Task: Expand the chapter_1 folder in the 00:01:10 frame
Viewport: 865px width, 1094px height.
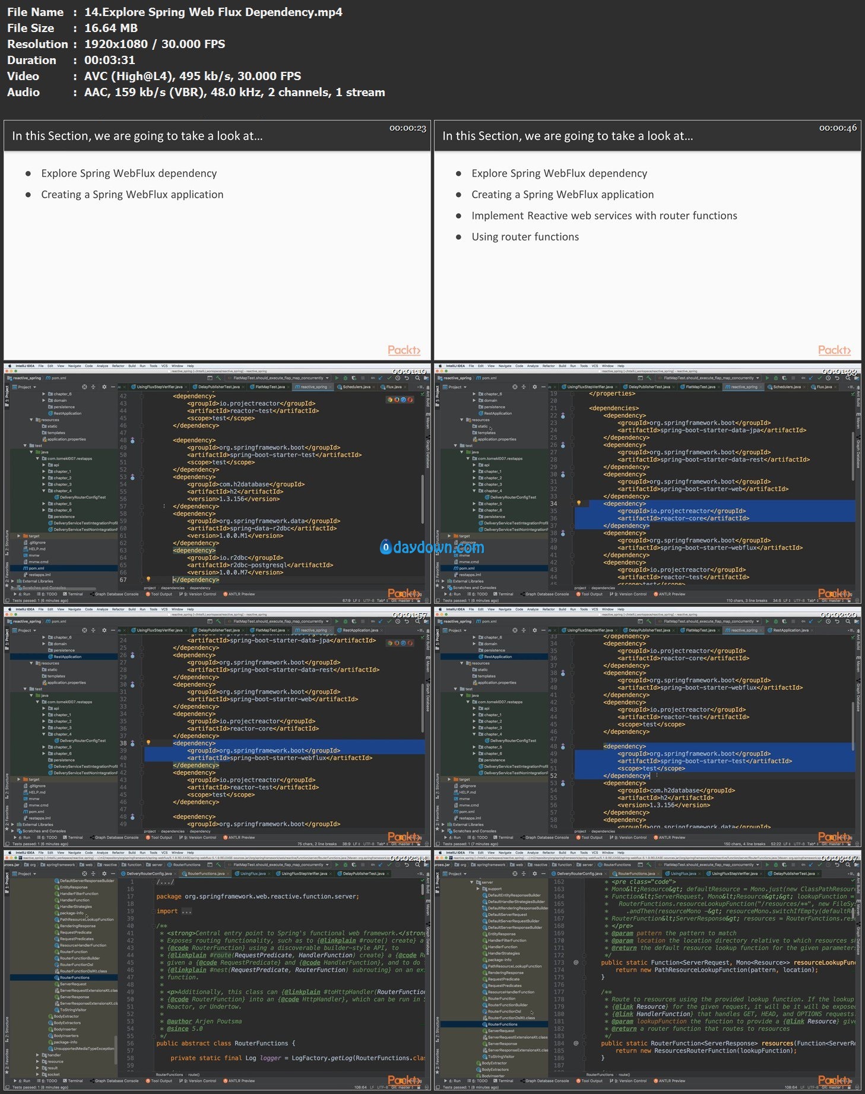Action: 44,472
